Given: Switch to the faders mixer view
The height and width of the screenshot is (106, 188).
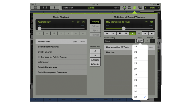Looking at the screenshot, I should 45,8.
